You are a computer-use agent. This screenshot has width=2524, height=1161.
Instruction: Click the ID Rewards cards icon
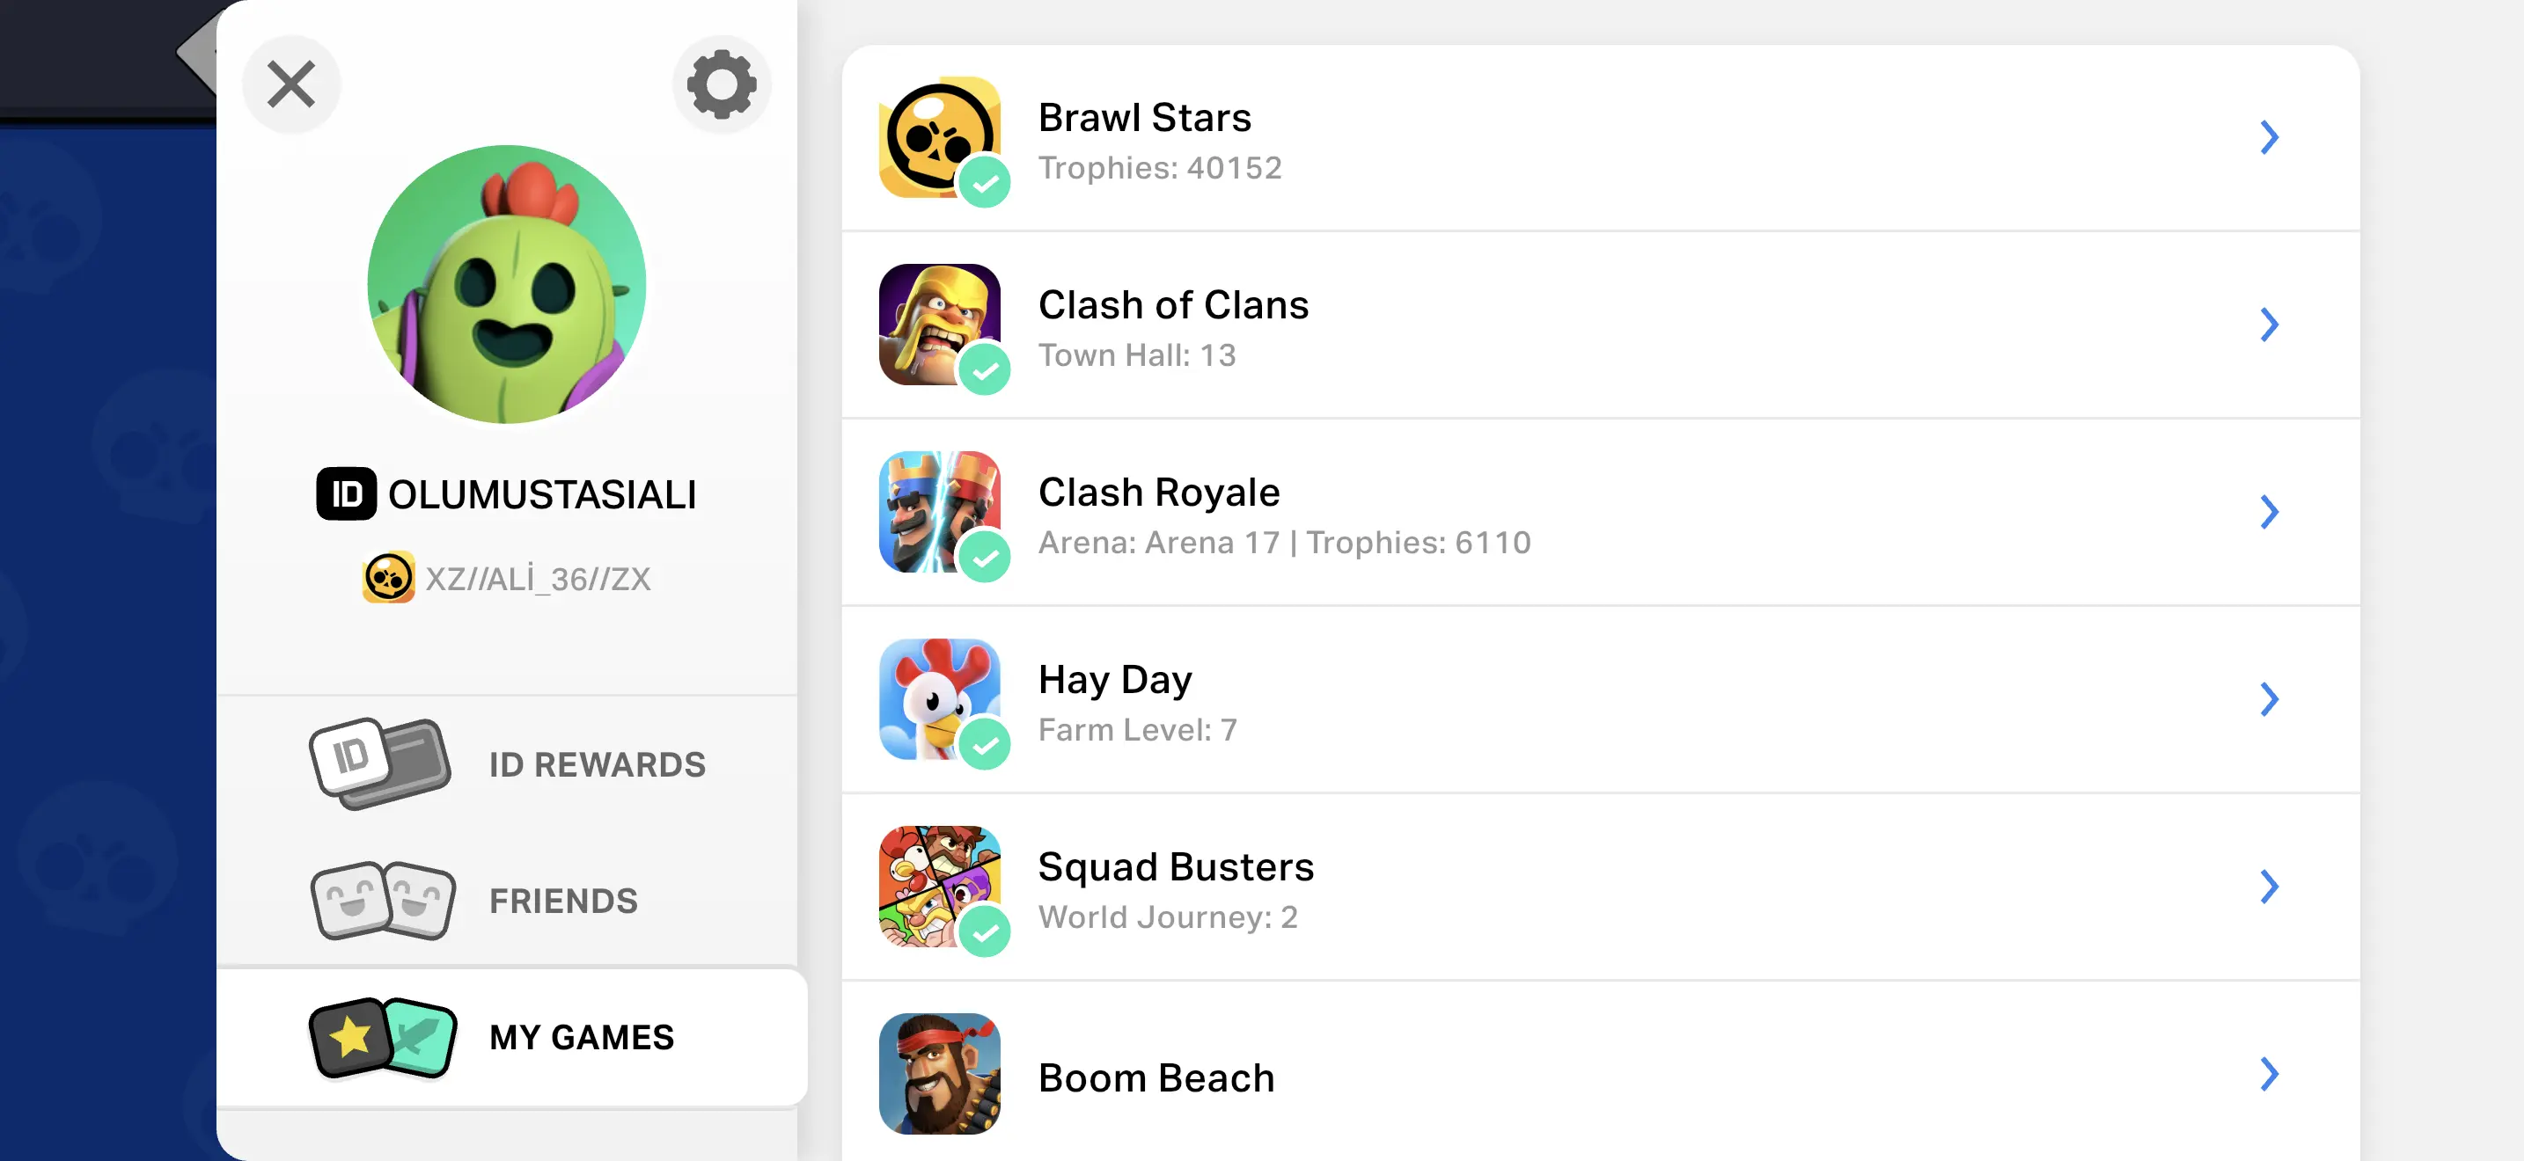pos(380,763)
